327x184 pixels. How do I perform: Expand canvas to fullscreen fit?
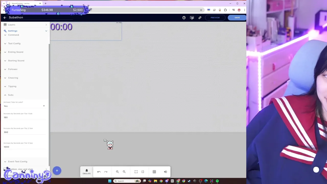[136, 172]
